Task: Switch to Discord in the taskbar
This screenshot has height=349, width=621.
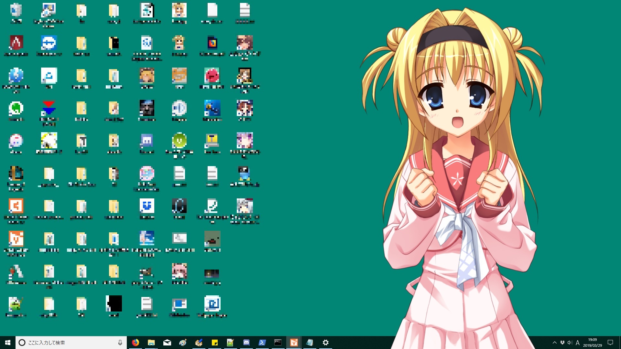Action: pos(246,343)
